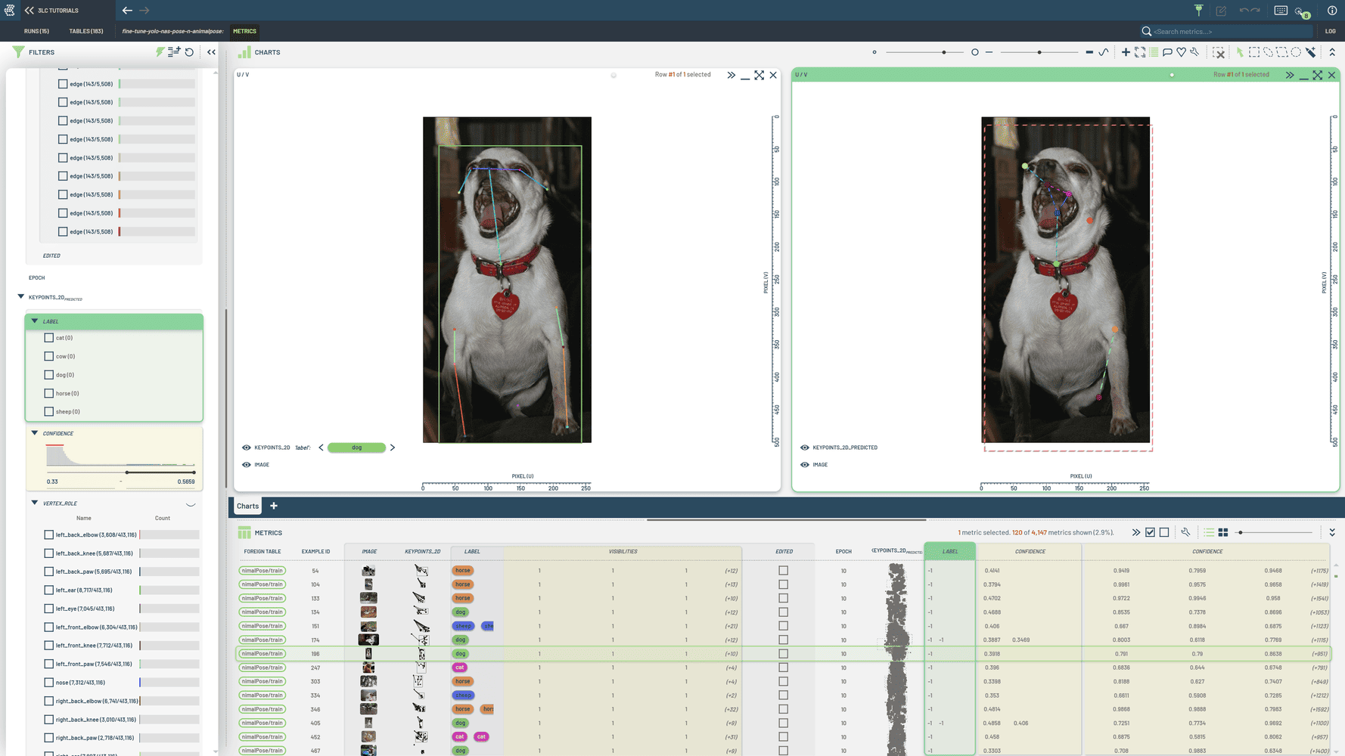The height and width of the screenshot is (756, 1345).
Task: Switch metrics table to grid view
Action: [1223, 532]
